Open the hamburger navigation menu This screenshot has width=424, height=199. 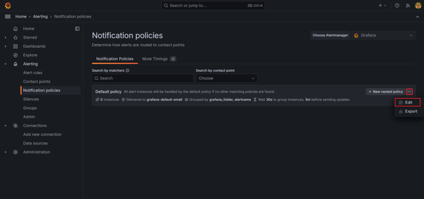tap(7, 17)
